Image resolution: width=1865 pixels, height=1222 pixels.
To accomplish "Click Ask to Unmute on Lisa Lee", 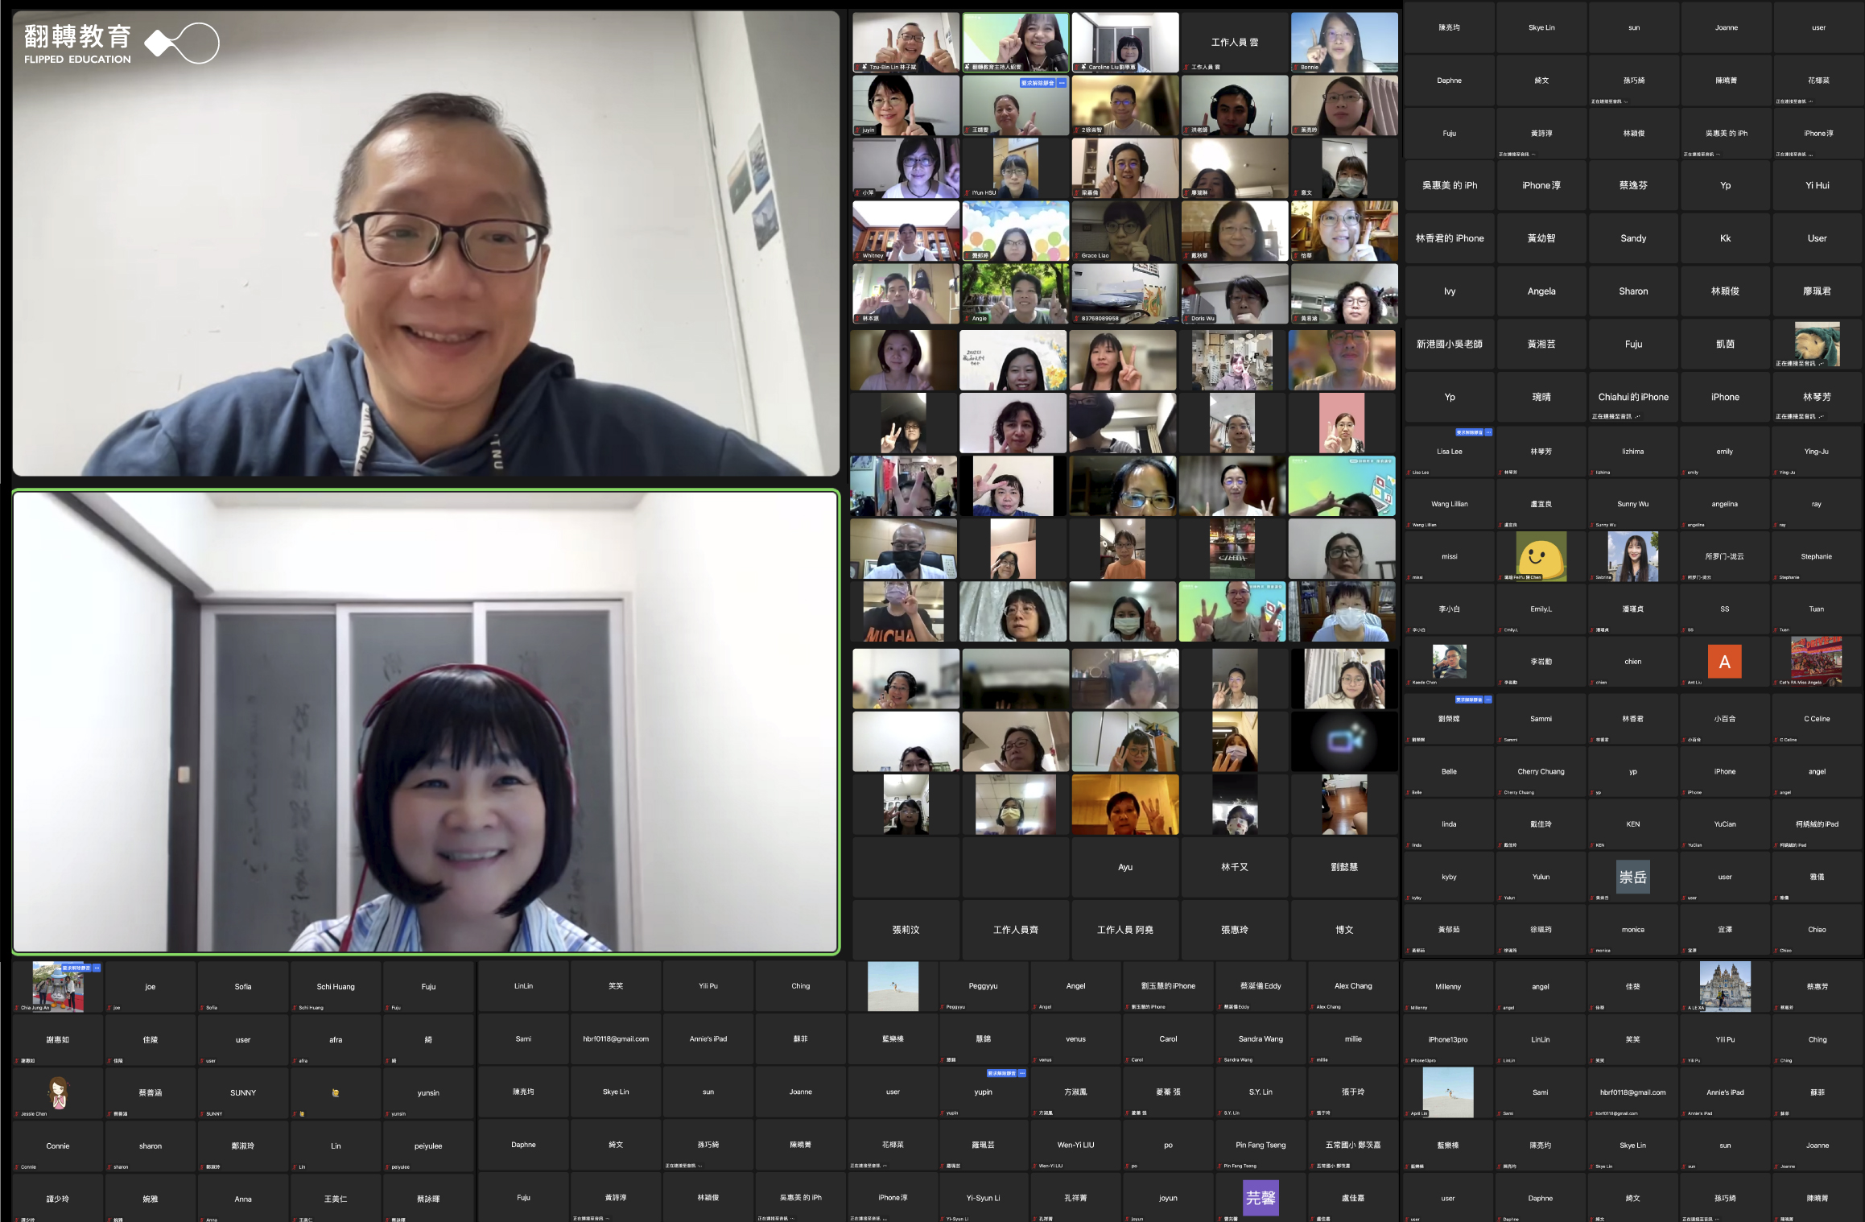I will click(x=1469, y=432).
